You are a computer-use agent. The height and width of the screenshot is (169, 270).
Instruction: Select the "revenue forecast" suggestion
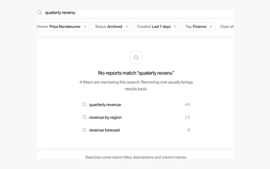[136, 130]
